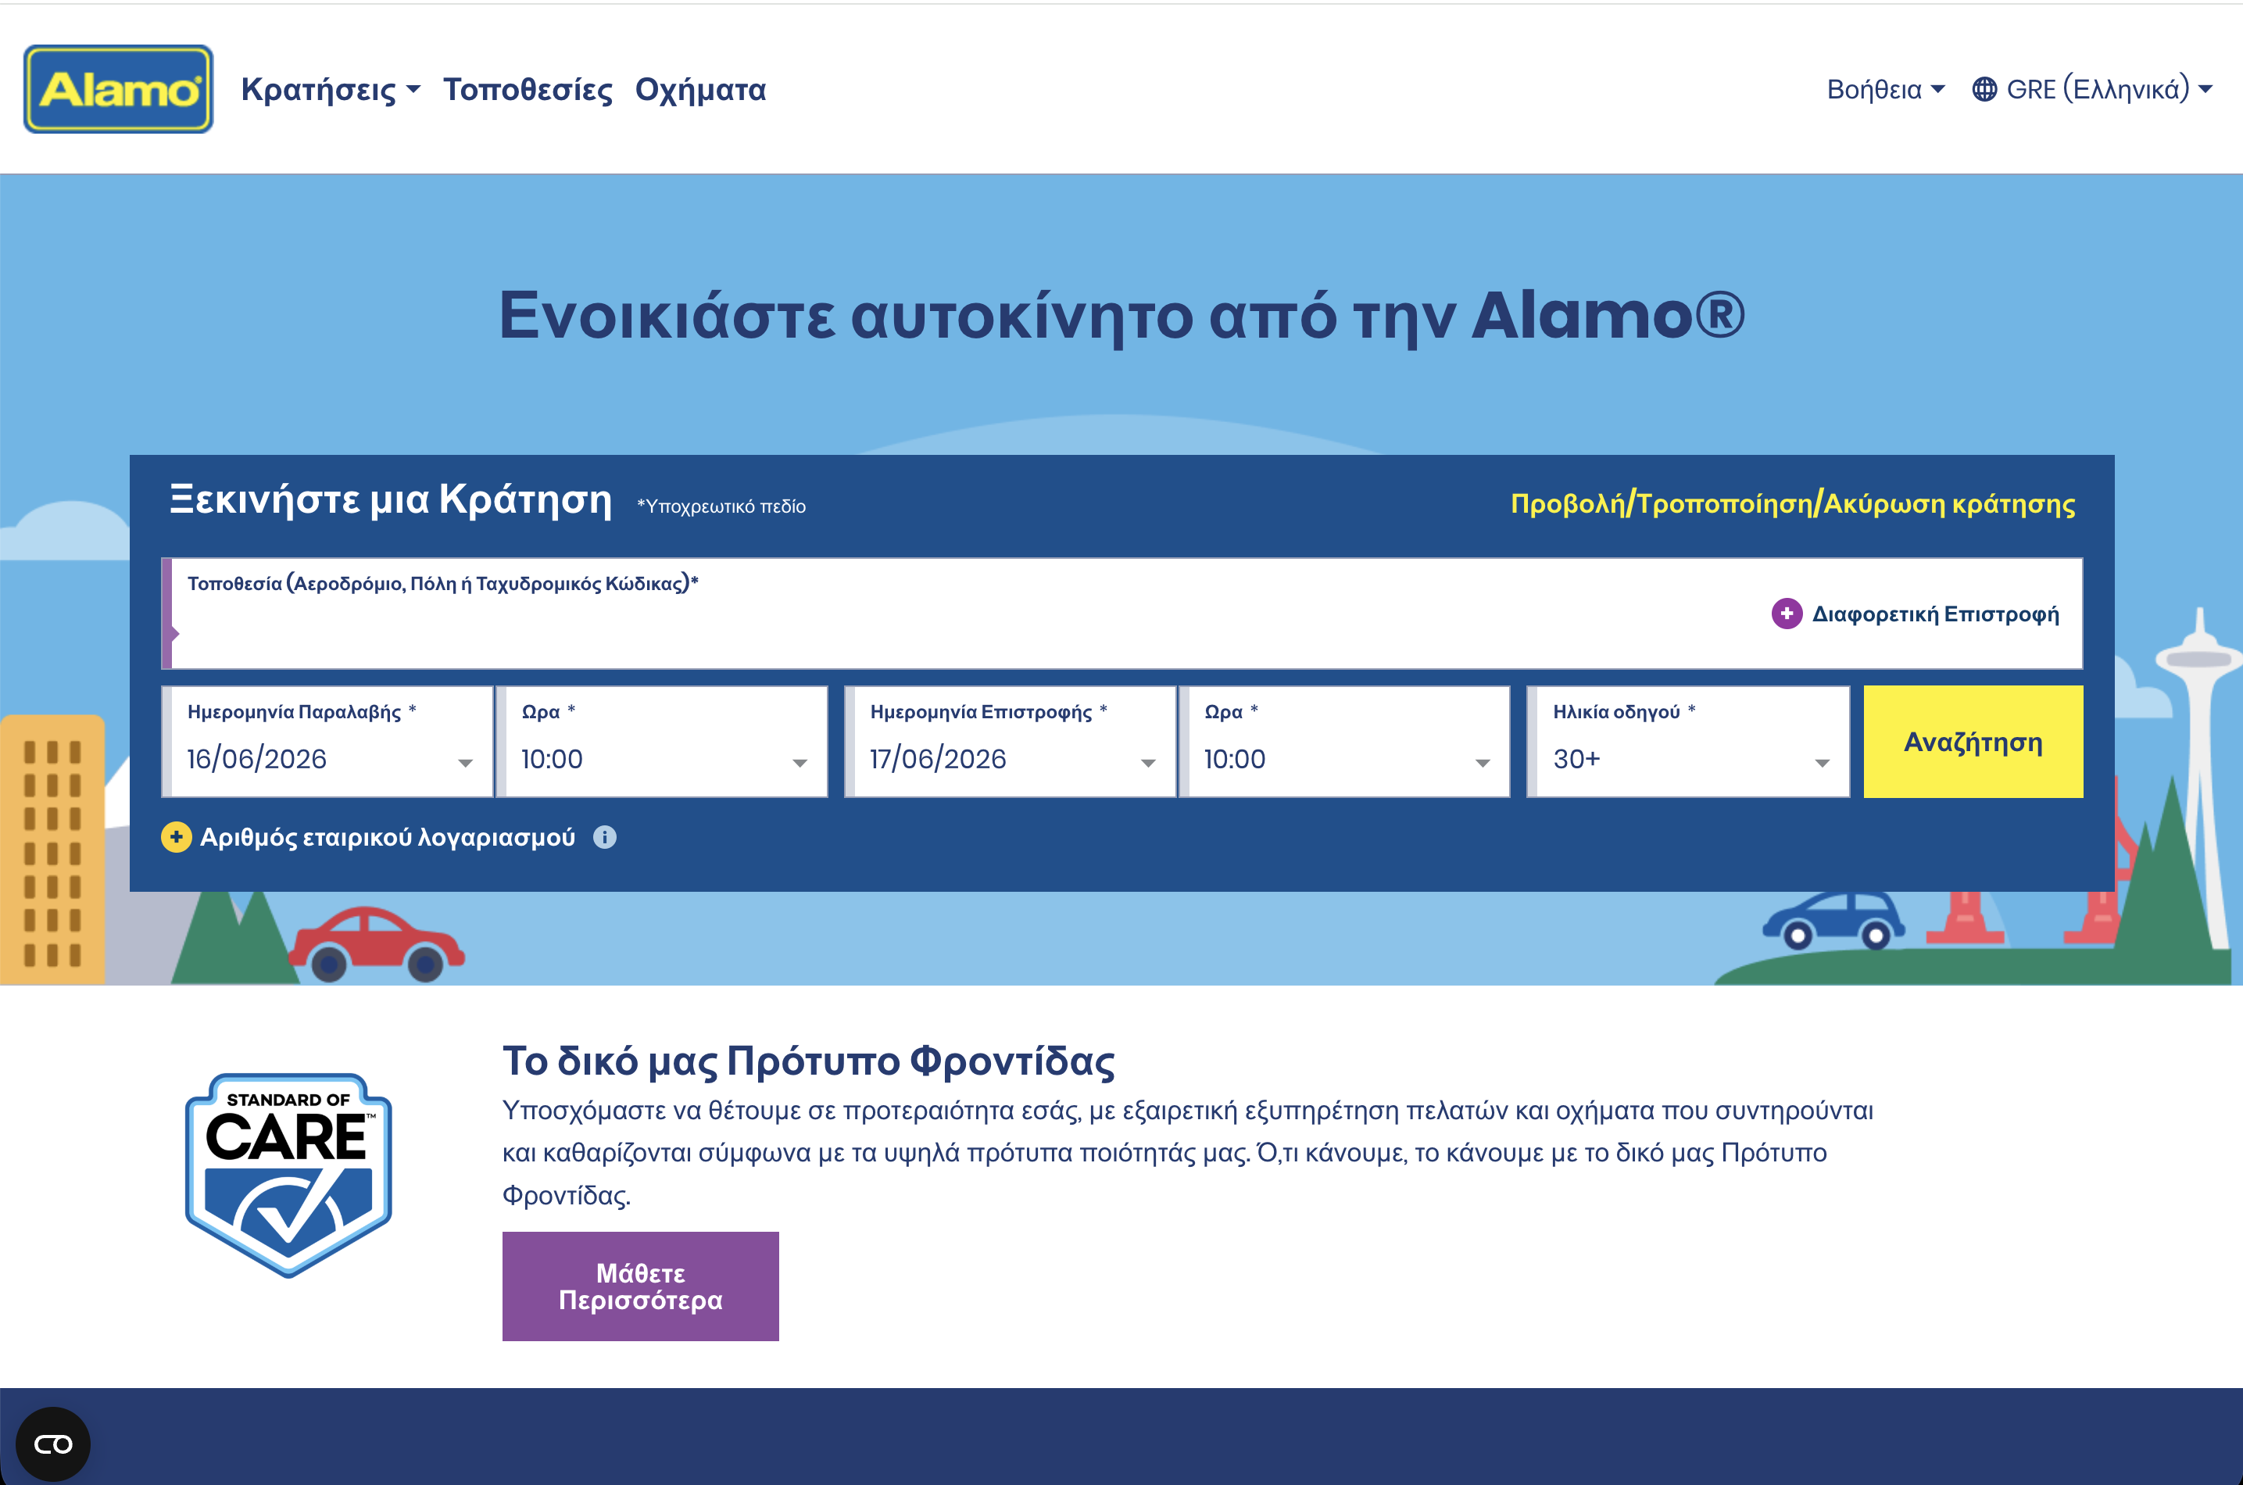
Task: Click heading Το δικό μας Πρότυπο Φροντίδας
Action: coord(809,1061)
